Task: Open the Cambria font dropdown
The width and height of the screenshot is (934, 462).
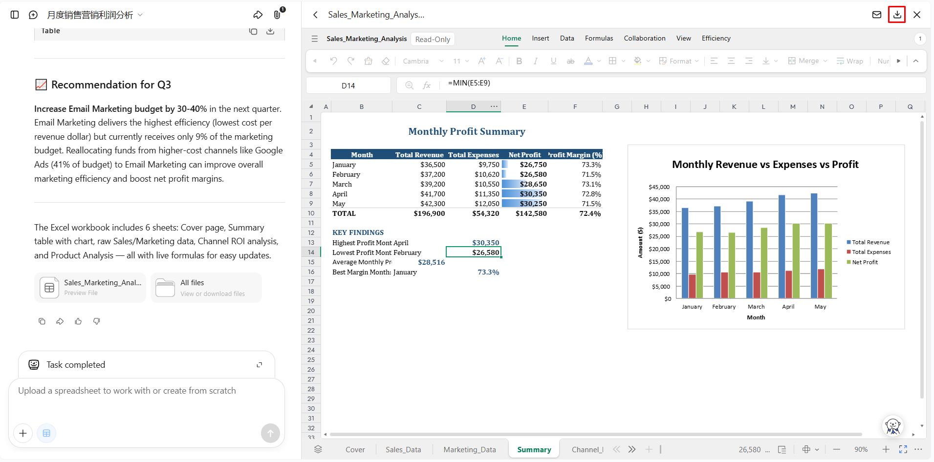Action: [x=423, y=61]
